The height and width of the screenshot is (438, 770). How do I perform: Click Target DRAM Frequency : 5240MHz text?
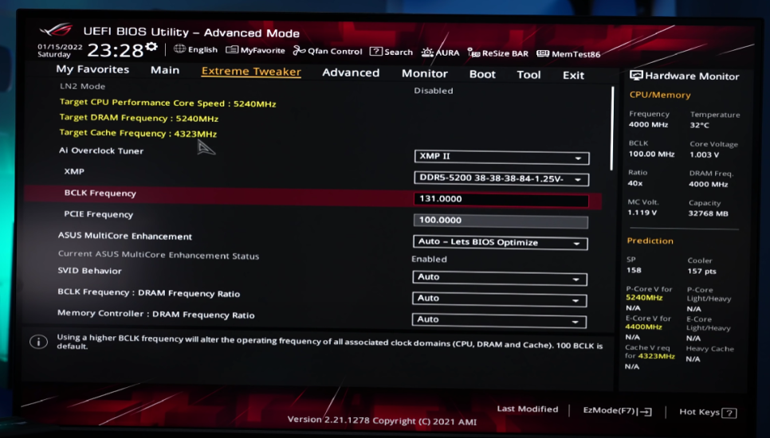point(139,118)
